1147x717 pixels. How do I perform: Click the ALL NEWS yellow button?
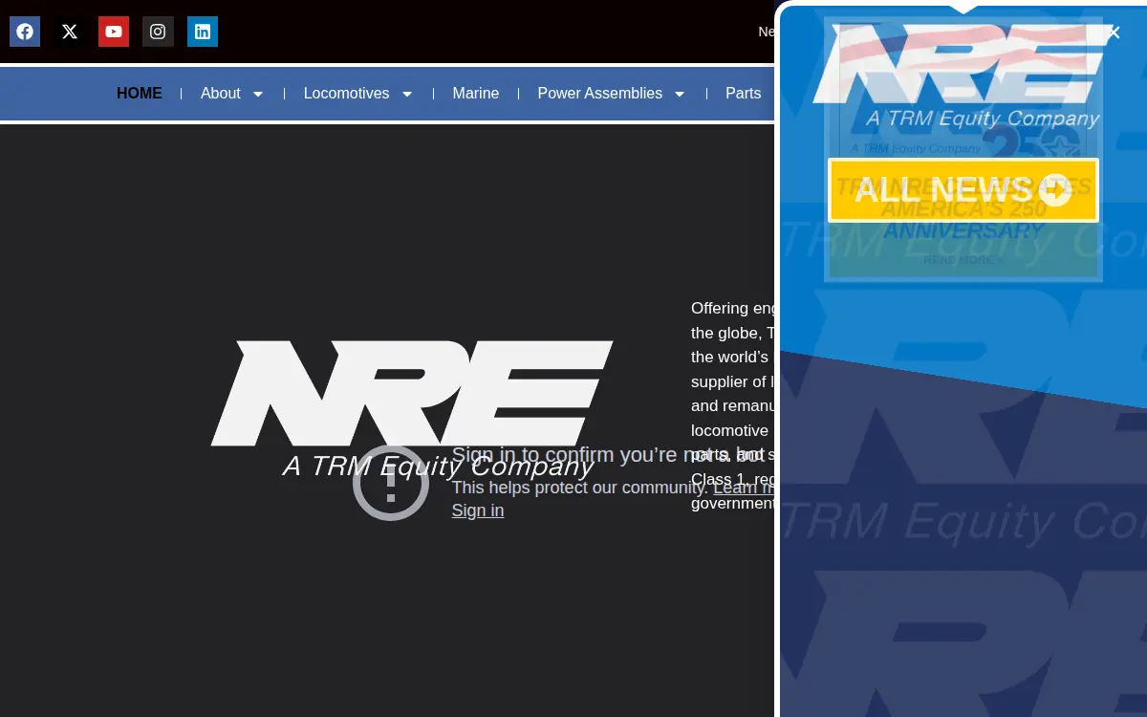[x=963, y=190]
